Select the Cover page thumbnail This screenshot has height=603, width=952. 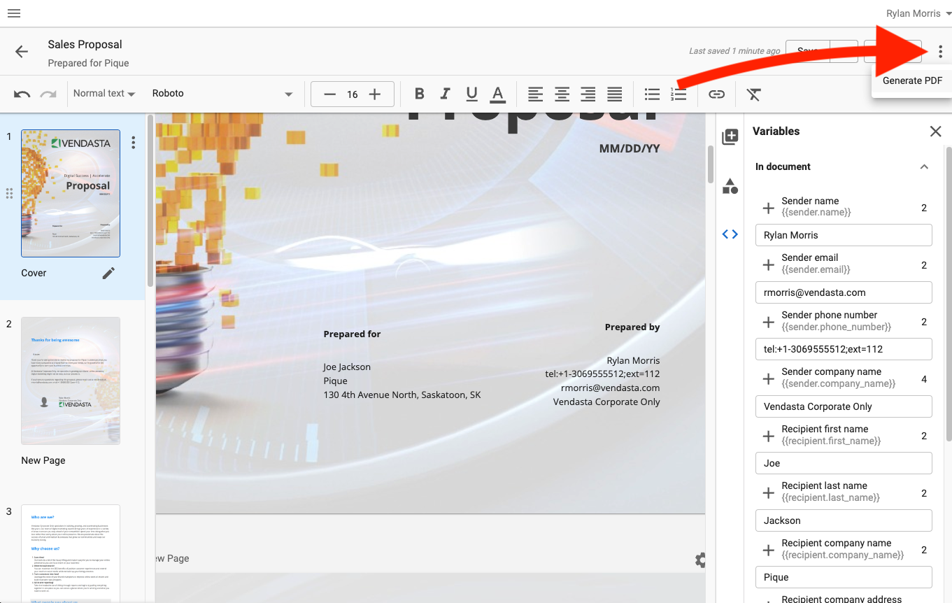71,193
